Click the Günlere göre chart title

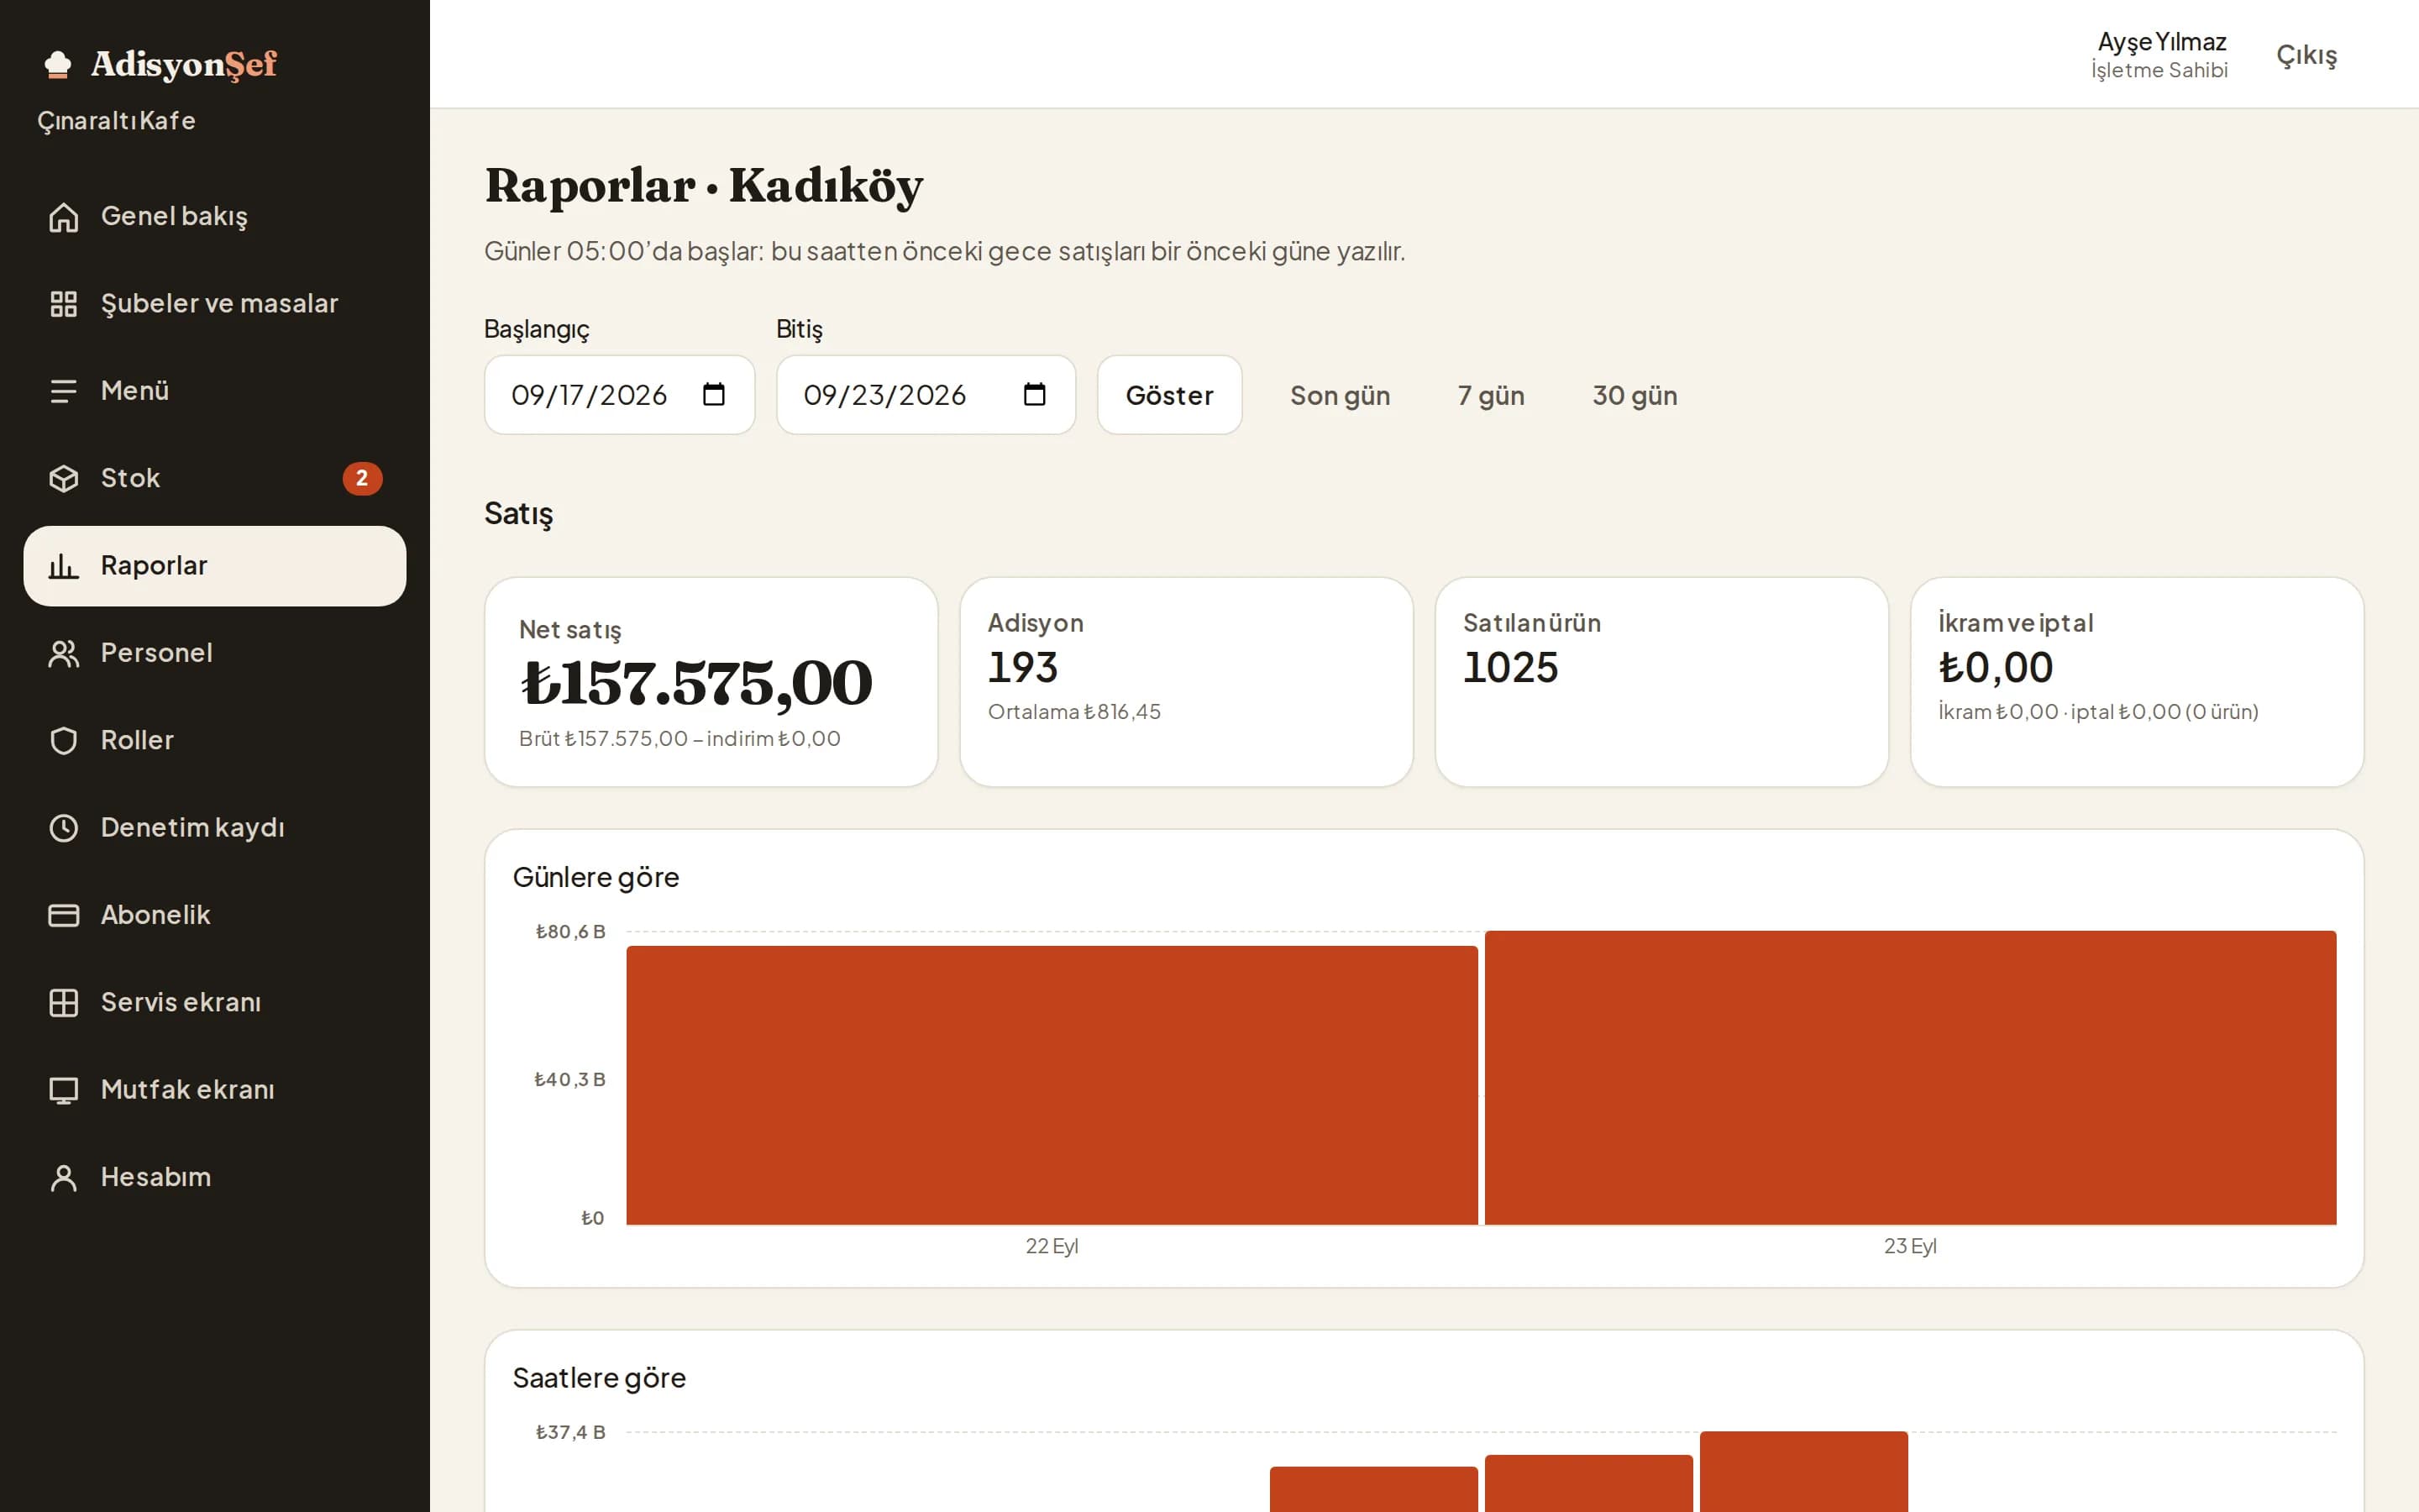(596, 877)
